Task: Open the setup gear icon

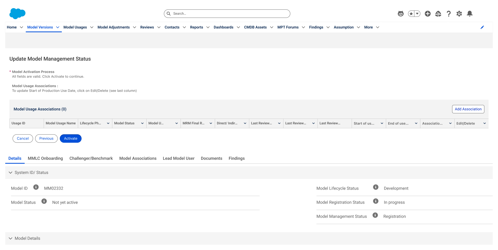Action: pos(459,14)
